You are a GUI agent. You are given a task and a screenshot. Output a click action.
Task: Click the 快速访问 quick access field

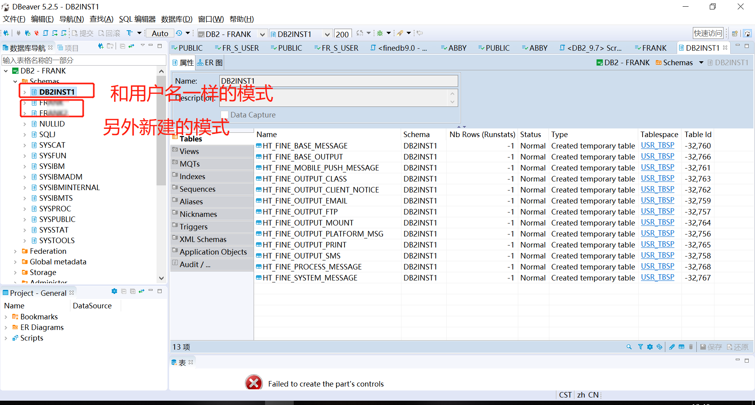click(x=708, y=33)
